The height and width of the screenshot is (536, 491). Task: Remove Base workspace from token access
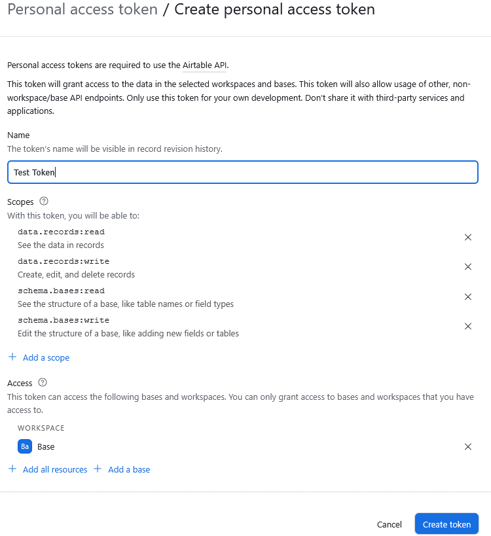pos(468,446)
